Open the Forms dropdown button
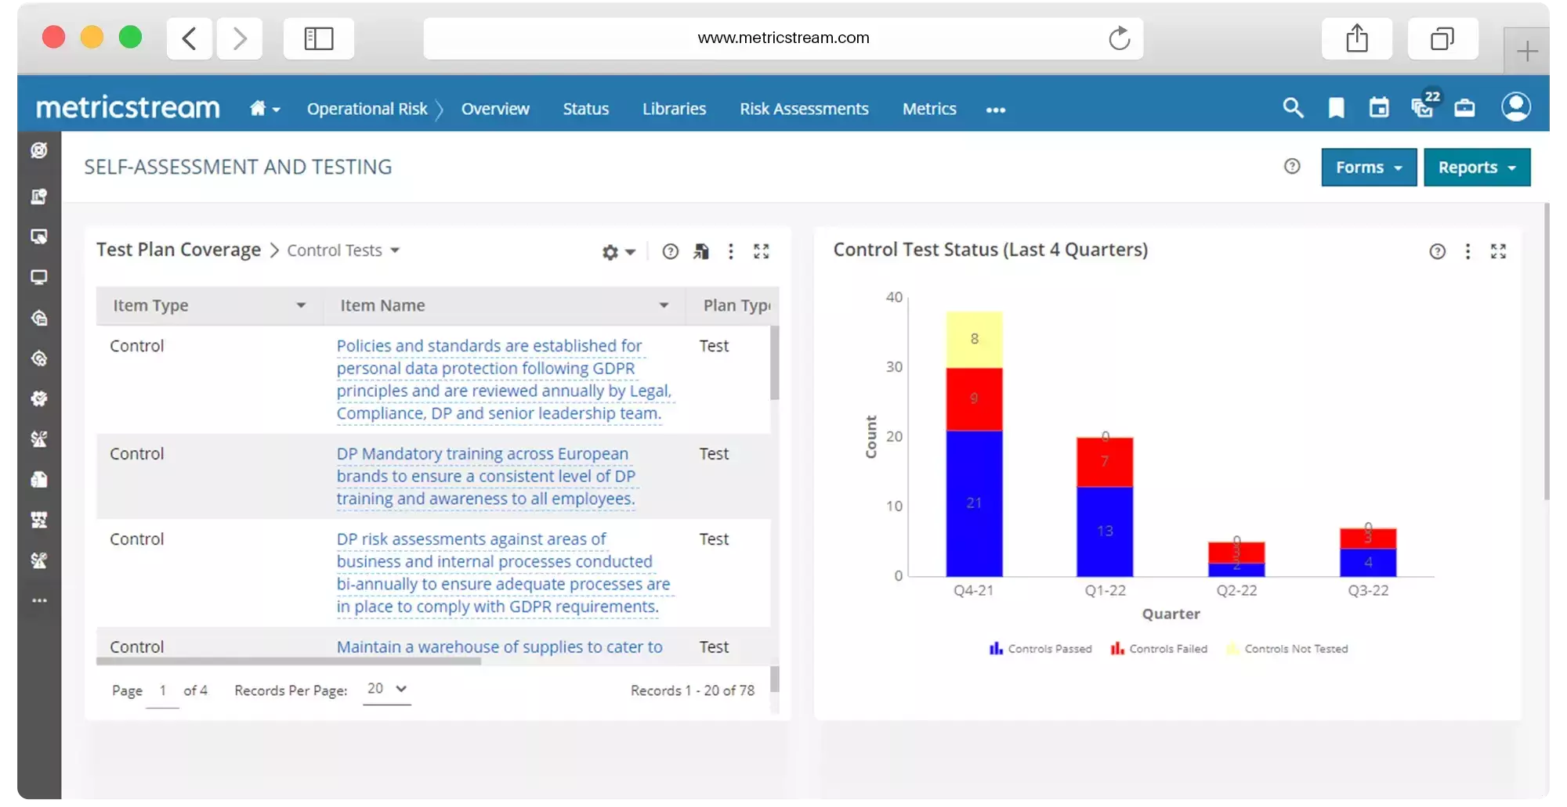1567x807 pixels. tap(1369, 168)
